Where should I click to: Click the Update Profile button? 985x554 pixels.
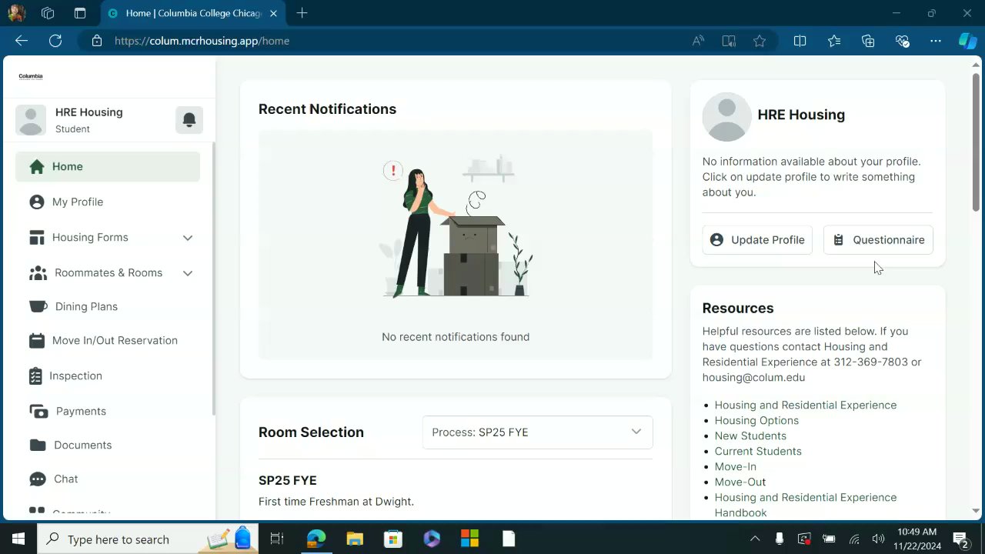tap(757, 240)
